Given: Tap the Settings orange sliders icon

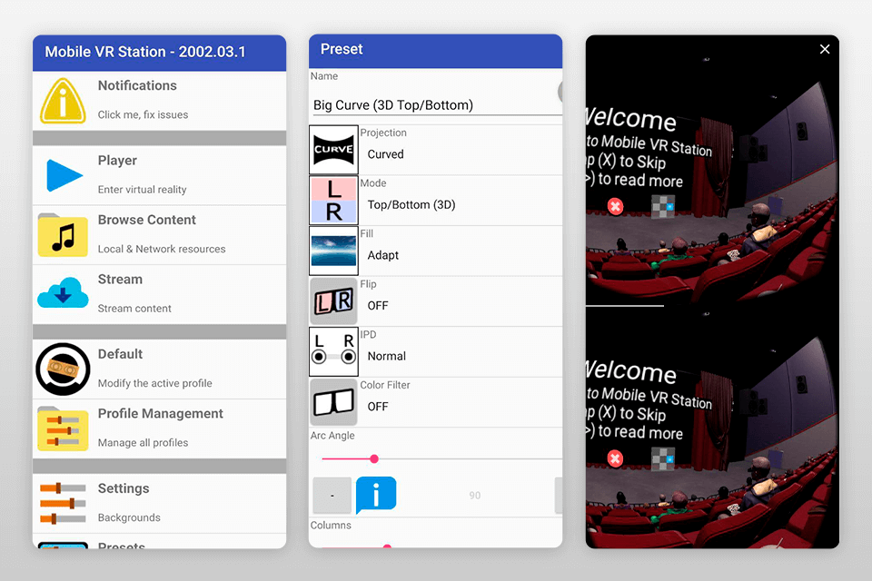Looking at the screenshot, I should coord(63,503).
